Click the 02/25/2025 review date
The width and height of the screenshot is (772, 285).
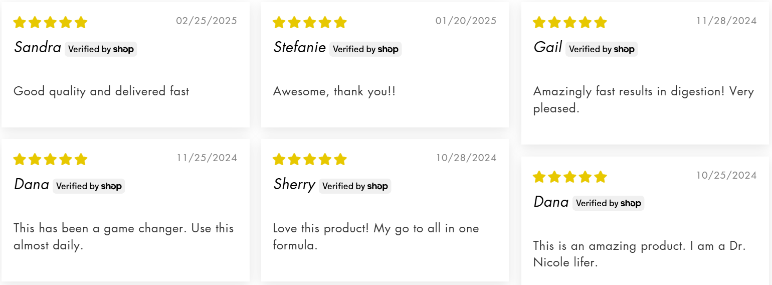click(x=207, y=21)
